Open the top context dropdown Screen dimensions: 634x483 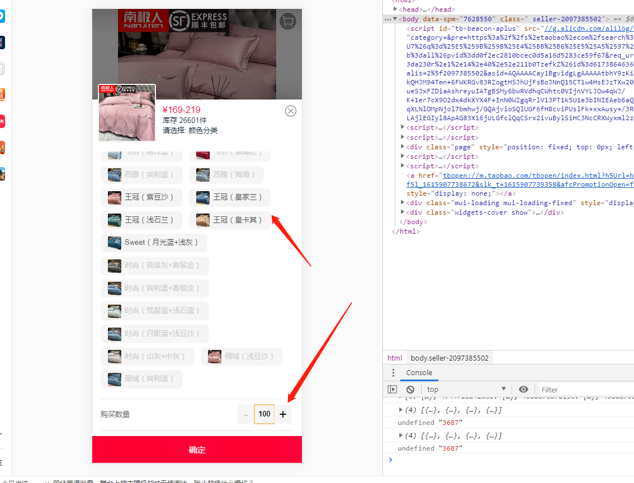coord(467,389)
